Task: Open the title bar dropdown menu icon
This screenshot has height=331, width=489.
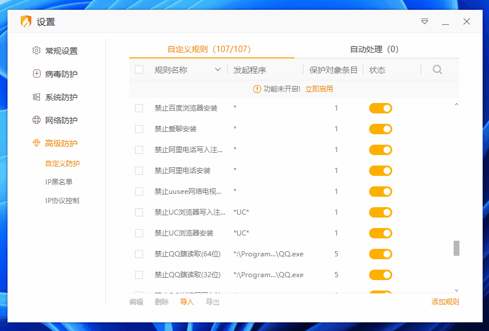Action: click(x=425, y=21)
